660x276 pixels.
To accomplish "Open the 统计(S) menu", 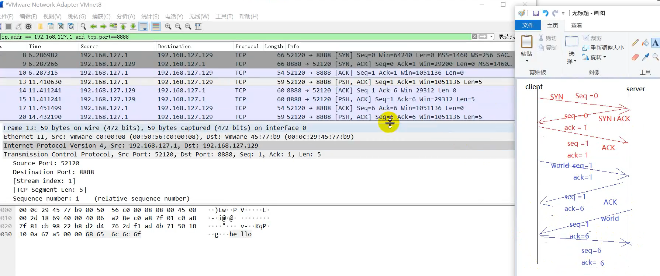I will (150, 17).
